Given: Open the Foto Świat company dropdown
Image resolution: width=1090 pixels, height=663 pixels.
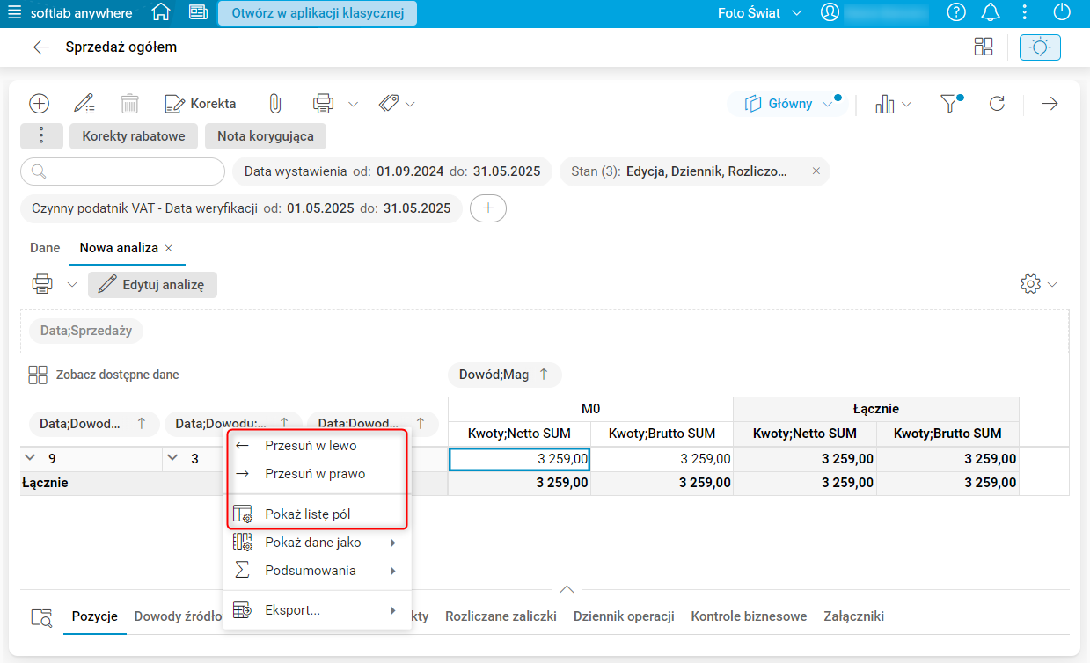Looking at the screenshot, I should click(x=760, y=13).
